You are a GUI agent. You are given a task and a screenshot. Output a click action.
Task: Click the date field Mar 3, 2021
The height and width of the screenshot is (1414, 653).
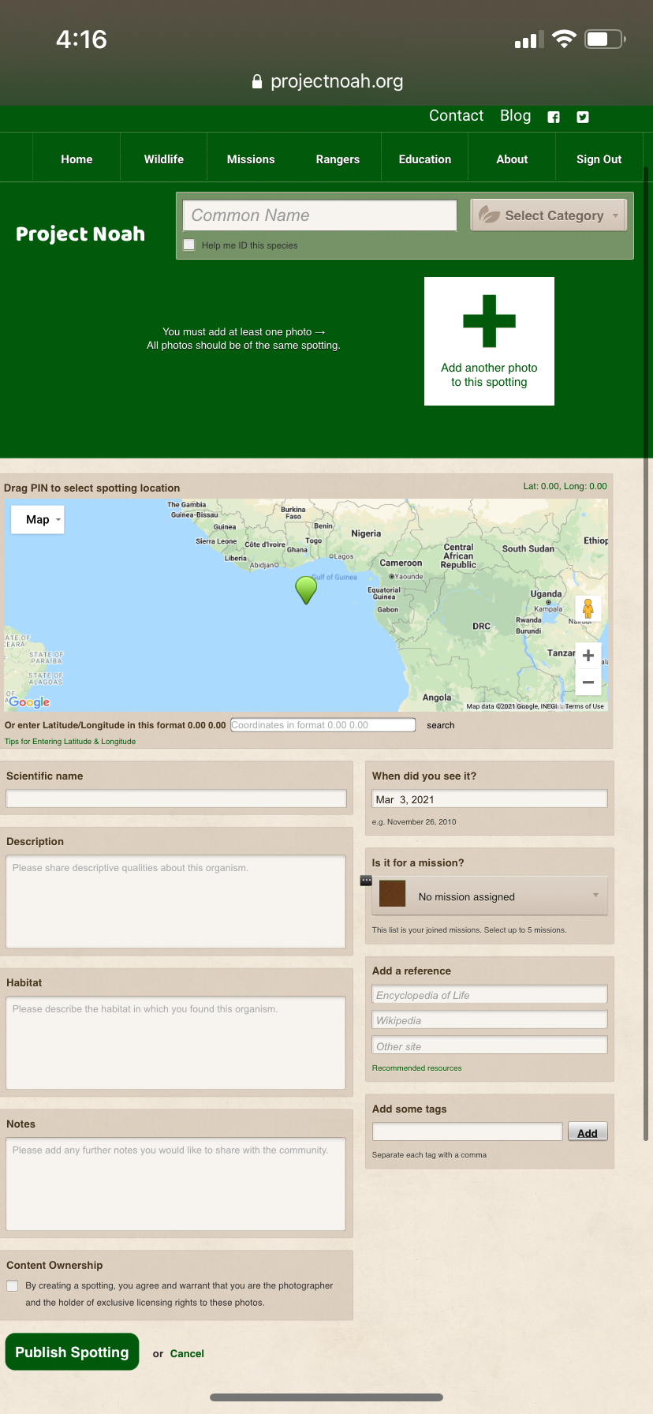(x=489, y=799)
